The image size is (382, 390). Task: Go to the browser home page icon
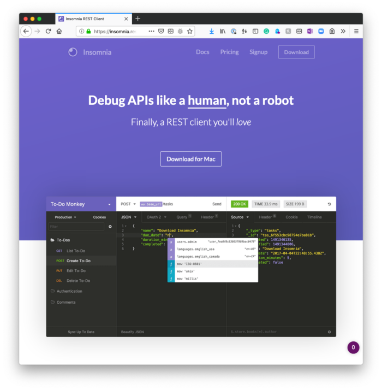click(59, 31)
